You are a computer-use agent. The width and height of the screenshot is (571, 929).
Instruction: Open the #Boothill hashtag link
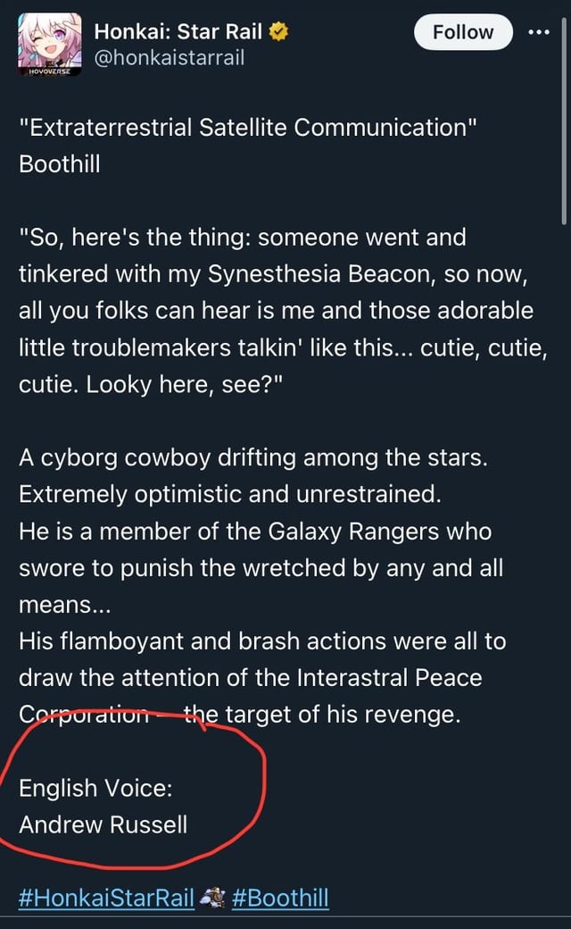tap(280, 898)
